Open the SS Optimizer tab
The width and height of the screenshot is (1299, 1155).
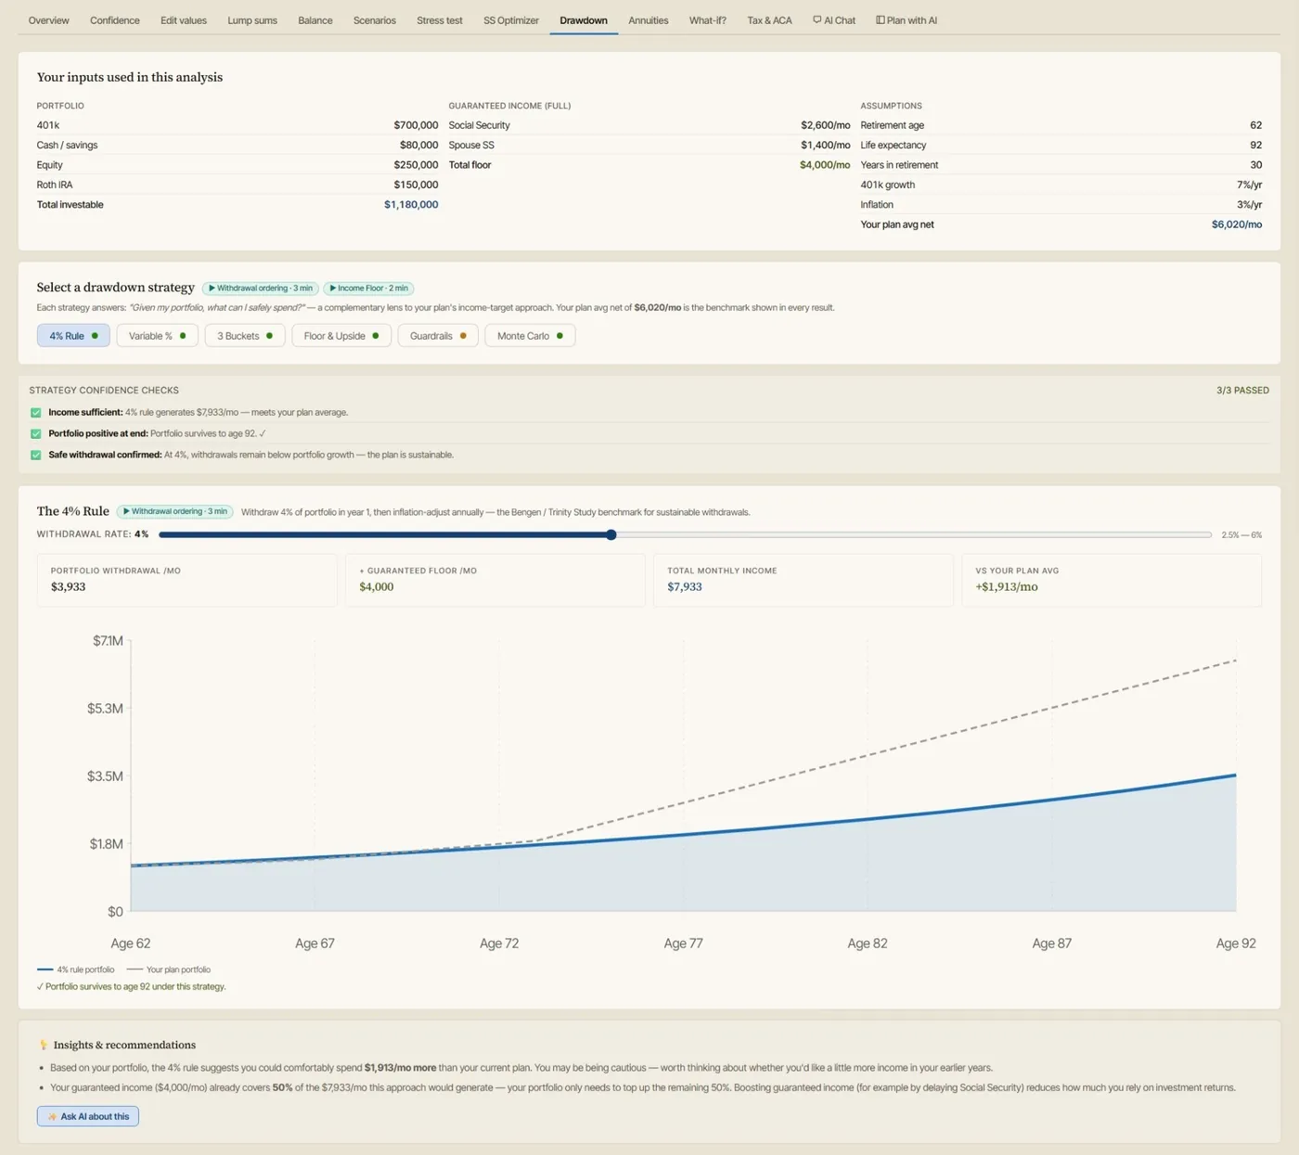pyautogui.click(x=511, y=20)
